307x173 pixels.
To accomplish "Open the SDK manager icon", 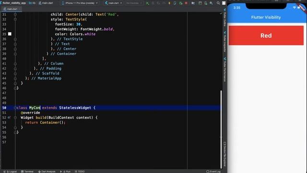I will [x=211, y=3].
